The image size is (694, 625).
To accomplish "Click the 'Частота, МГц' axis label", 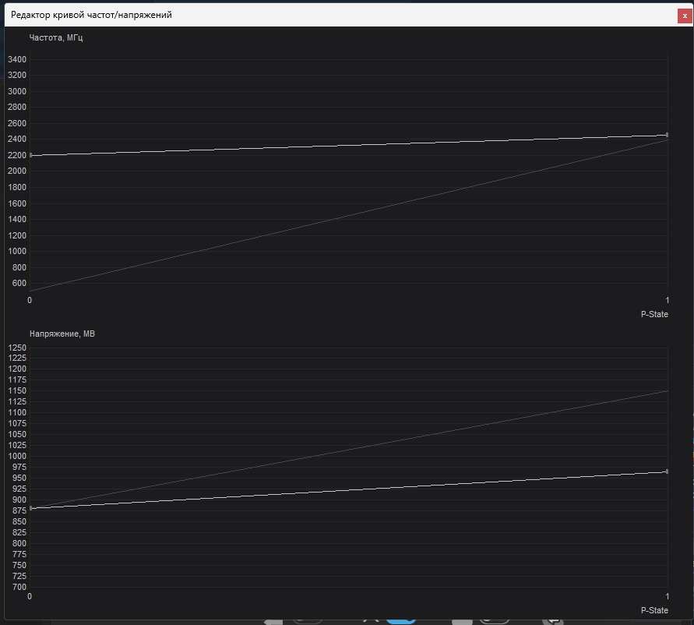I will click(56, 37).
